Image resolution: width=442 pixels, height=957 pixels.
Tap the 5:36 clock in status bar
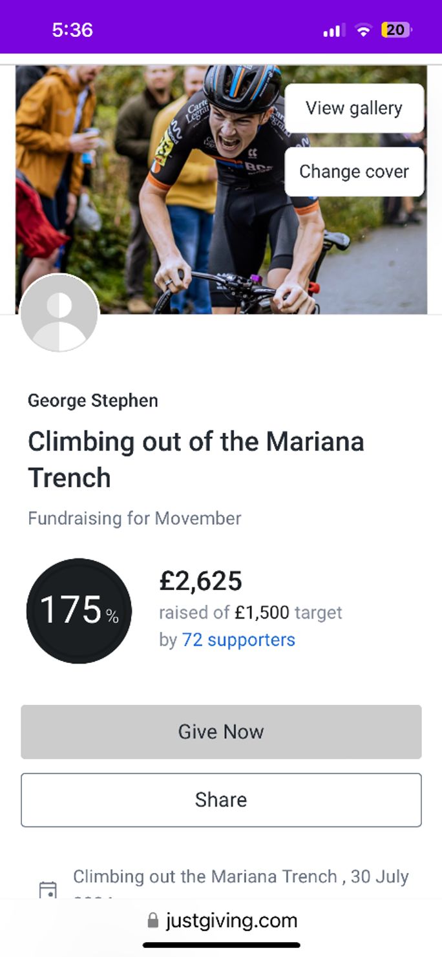click(x=72, y=30)
